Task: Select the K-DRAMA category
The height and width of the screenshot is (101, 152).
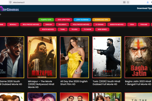Action: point(100,24)
